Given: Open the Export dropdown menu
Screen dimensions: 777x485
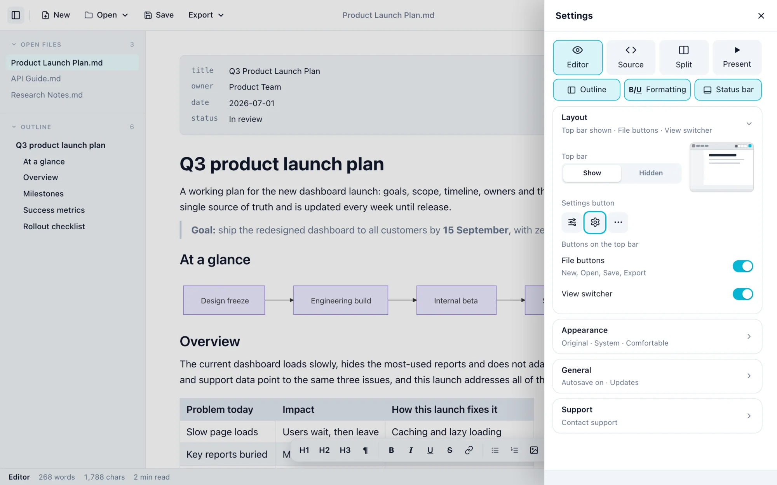Looking at the screenshot, I should coord(206,15).
